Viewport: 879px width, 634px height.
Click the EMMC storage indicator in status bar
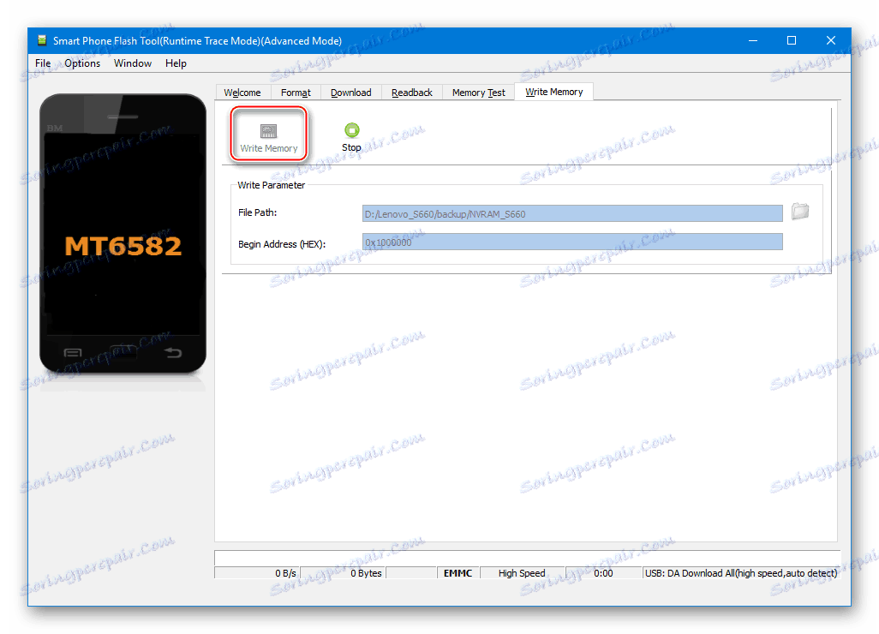pyautogui.click(x=457, y=573)
